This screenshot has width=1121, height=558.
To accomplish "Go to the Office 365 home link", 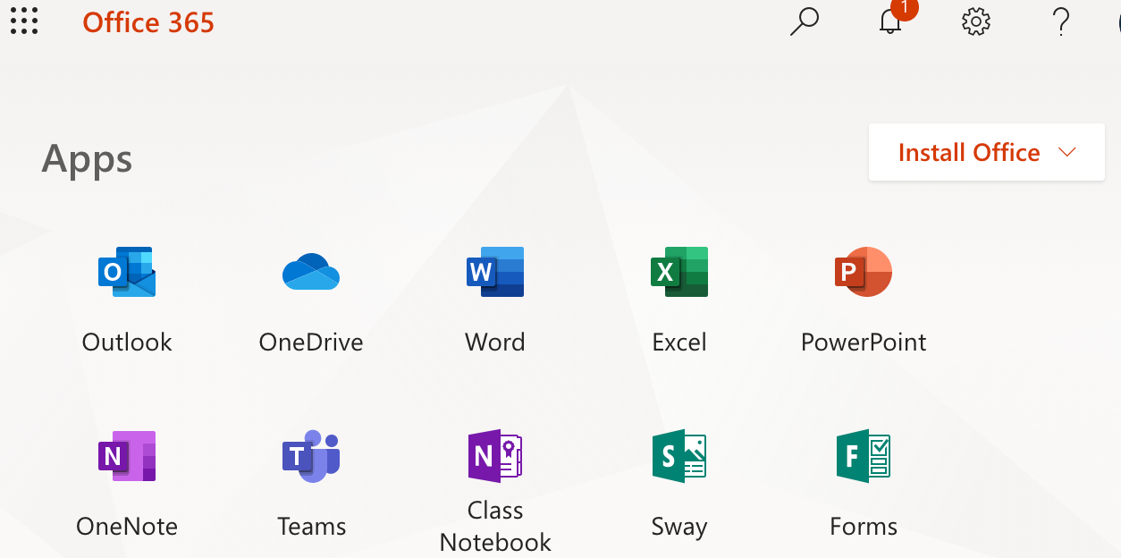I will (148, 22).
